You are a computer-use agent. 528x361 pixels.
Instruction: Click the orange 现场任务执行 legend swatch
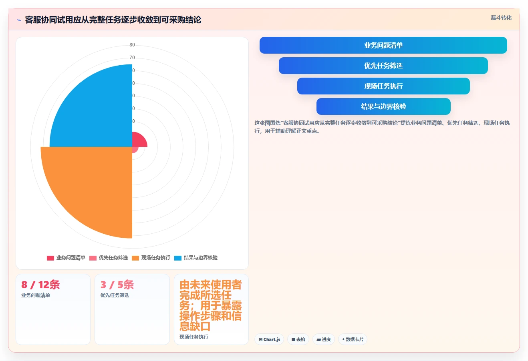coord(135,258)
